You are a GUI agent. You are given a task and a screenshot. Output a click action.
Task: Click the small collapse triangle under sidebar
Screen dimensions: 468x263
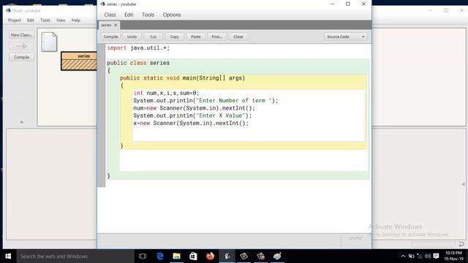pyautogui.click(x=21, y=122)
